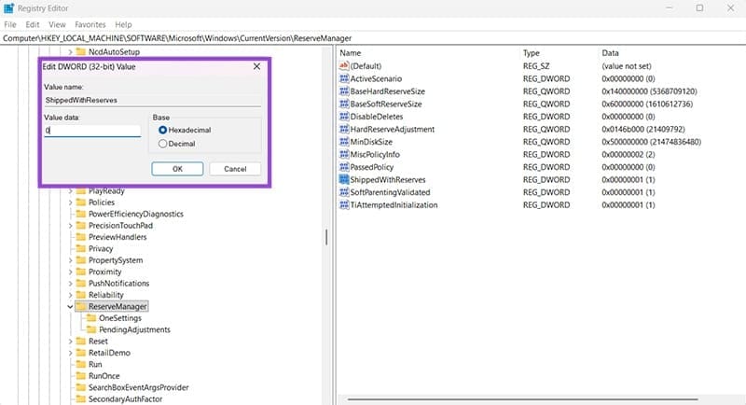Click the DisableDeletes value icon
This screenshot has height=405, width=746.
point(343,116)
